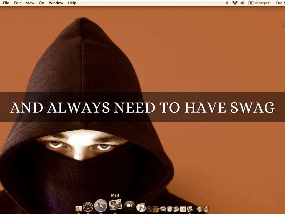Image resolution: width=285 pixels, height=214 pixels.
Task: Click the Bluetooth status icon
Action: tap(227, 3)
